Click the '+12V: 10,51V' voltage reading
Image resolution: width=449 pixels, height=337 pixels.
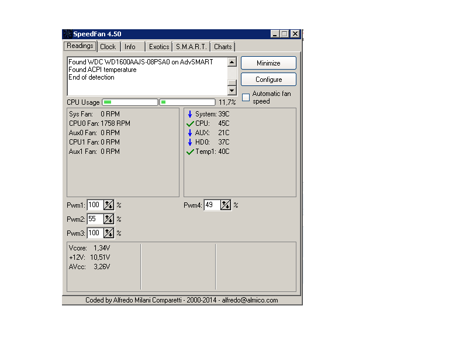tap(89, 257)
